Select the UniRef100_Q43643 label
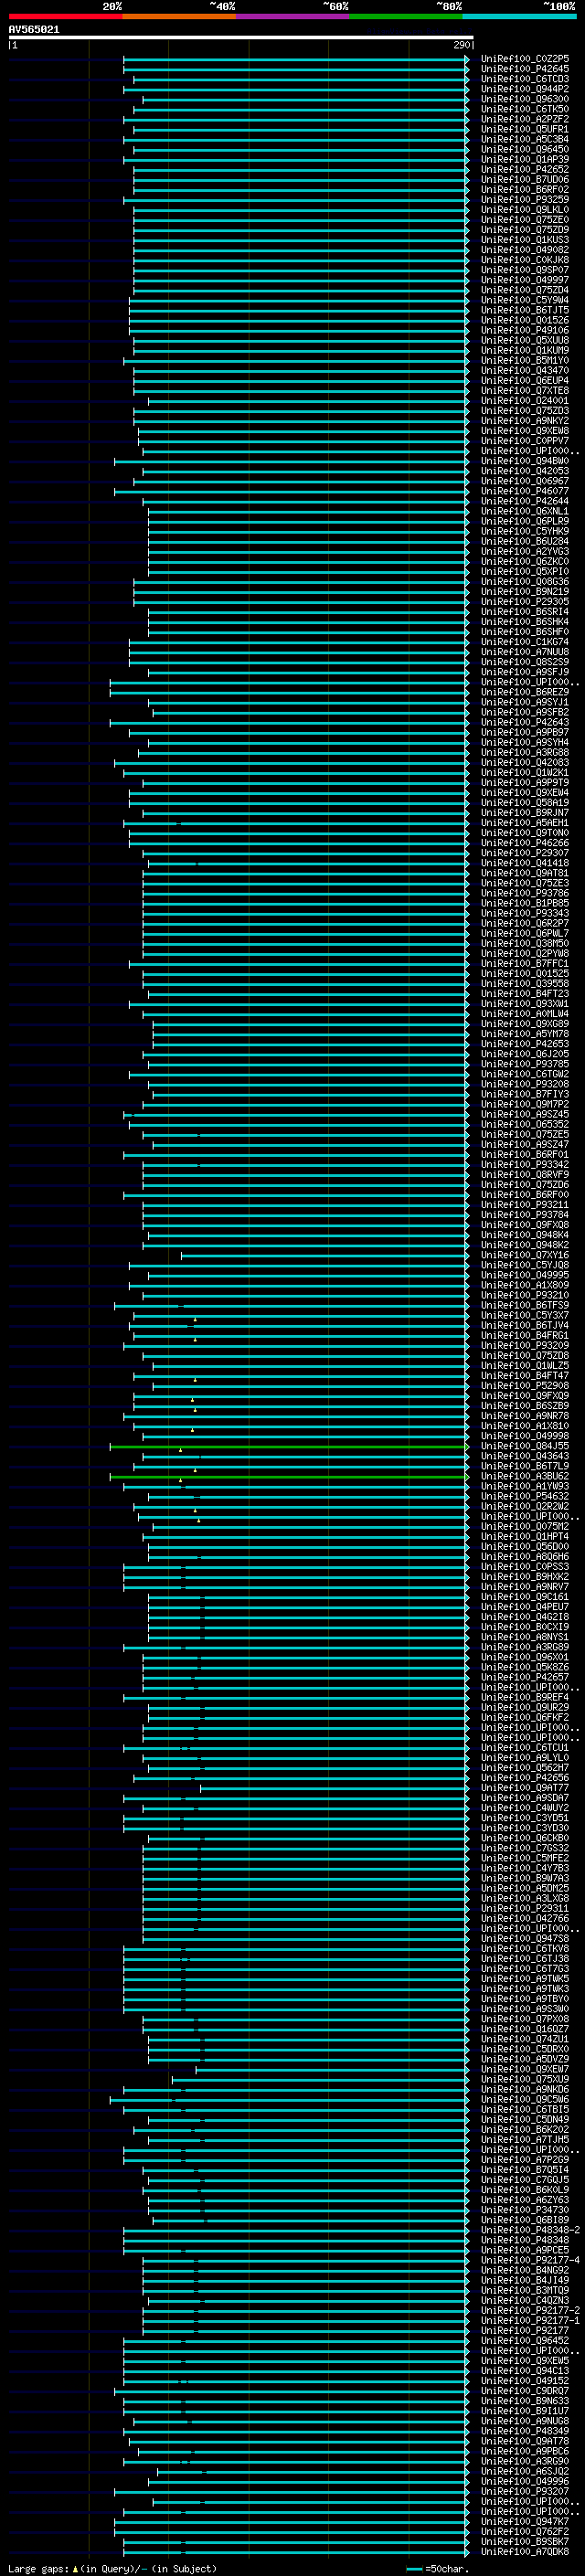The image size is (585, 2576). [x=525, y=1456]
